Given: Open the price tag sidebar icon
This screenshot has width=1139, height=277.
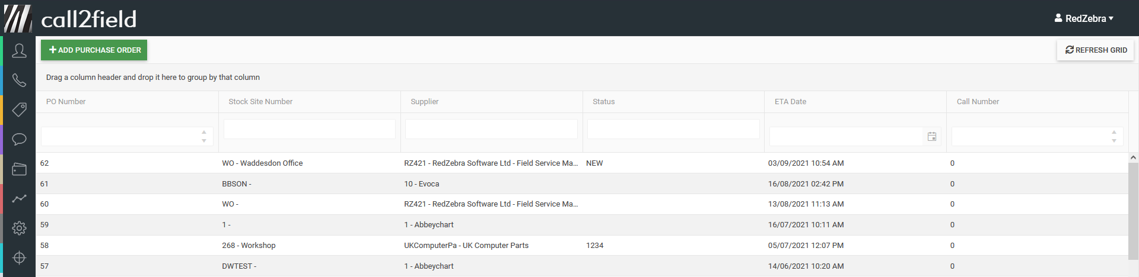Looking at the screenshot, I should pos(19,109).
